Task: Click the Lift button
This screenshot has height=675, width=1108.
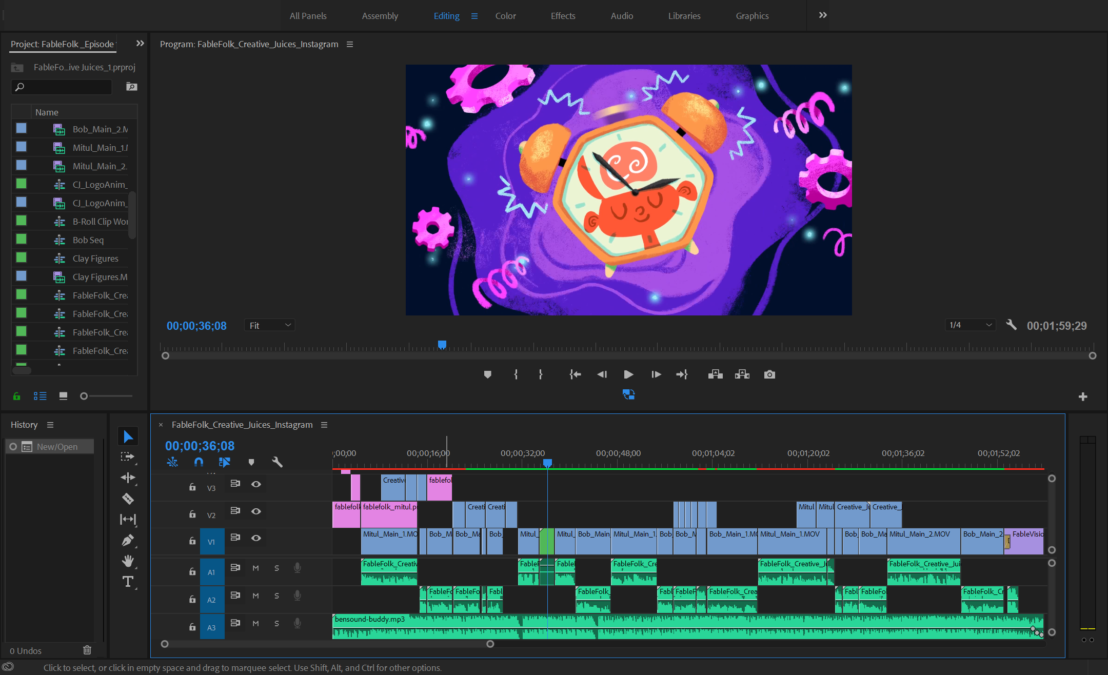Action: point(716,374)
